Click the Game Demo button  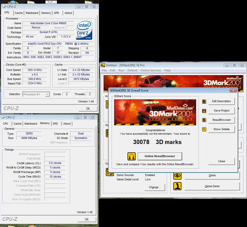212,186
